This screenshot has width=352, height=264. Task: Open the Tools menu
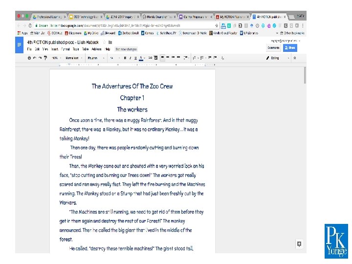pyautogui.click(x=76, y=49)
